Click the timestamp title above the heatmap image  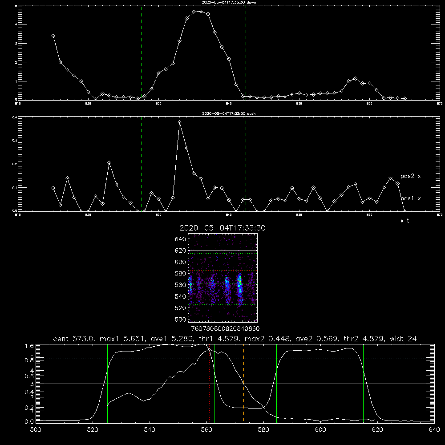tap(222, 228)
